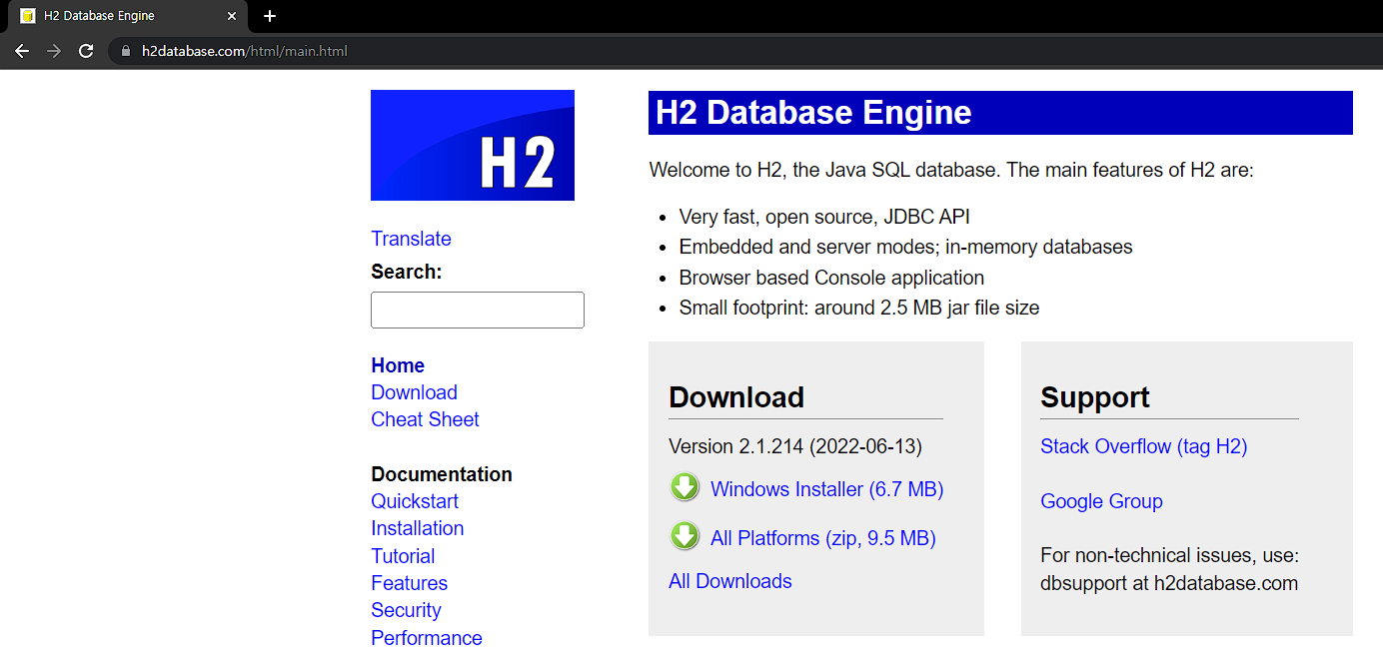Reload the page with refresh icon

pos(86,51)
